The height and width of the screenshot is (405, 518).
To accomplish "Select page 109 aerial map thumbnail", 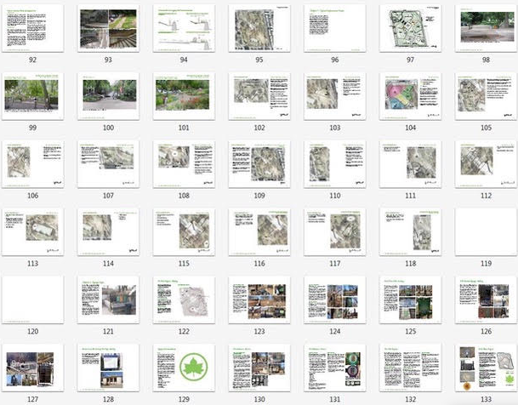I will (259, 163).
